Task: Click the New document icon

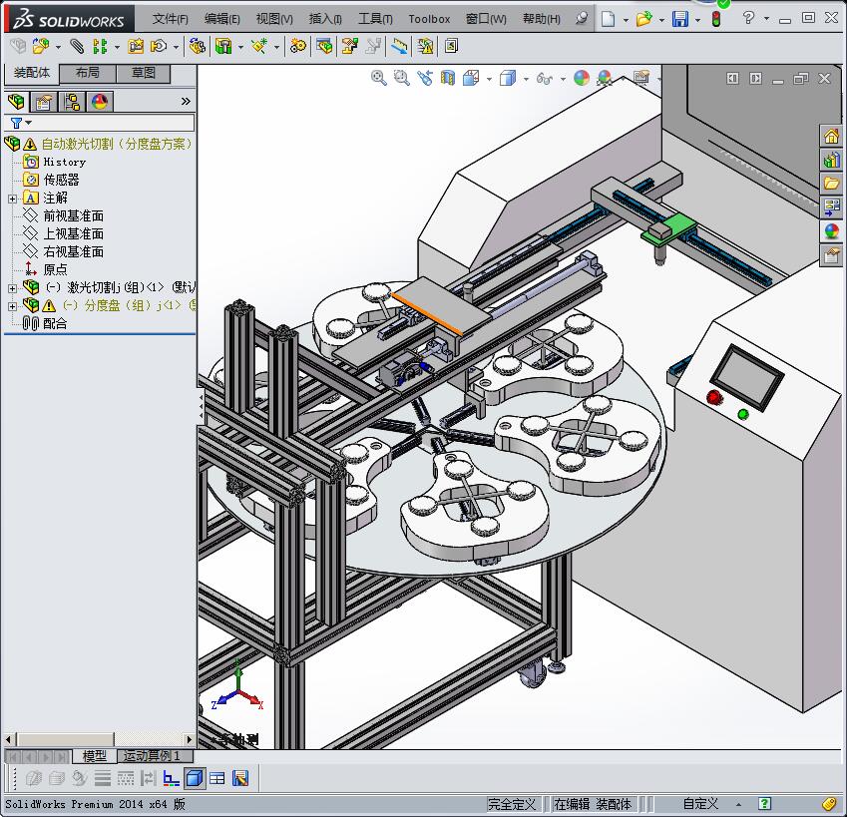Action: 609,19
